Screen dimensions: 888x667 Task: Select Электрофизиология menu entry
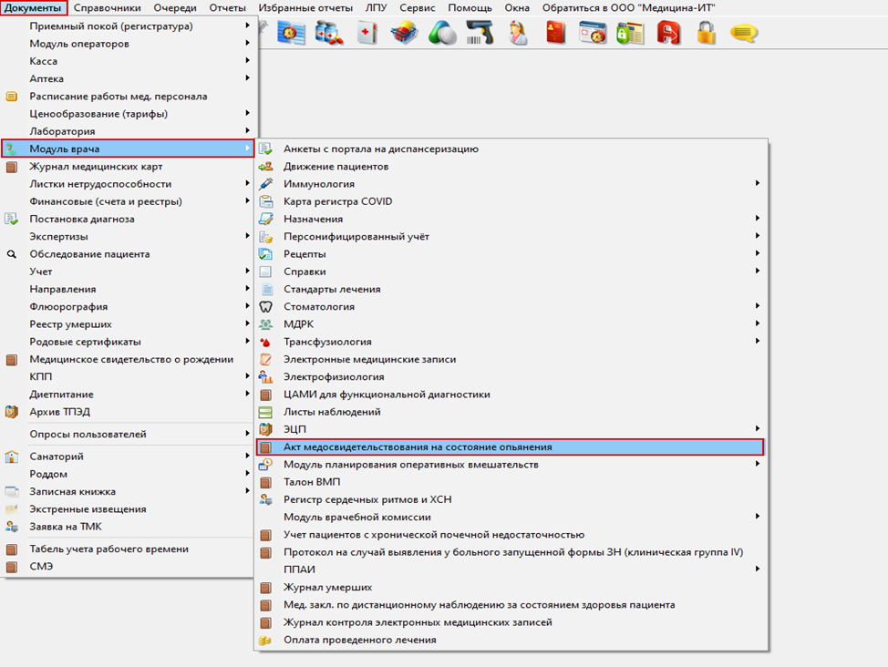[x=511, y=377]
